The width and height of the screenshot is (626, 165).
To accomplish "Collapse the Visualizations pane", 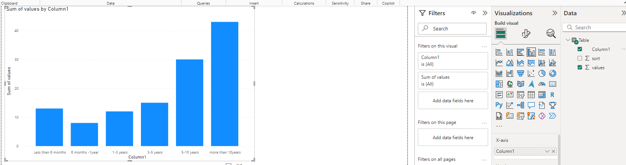I will pyautogui.click(x=555, y=13).
